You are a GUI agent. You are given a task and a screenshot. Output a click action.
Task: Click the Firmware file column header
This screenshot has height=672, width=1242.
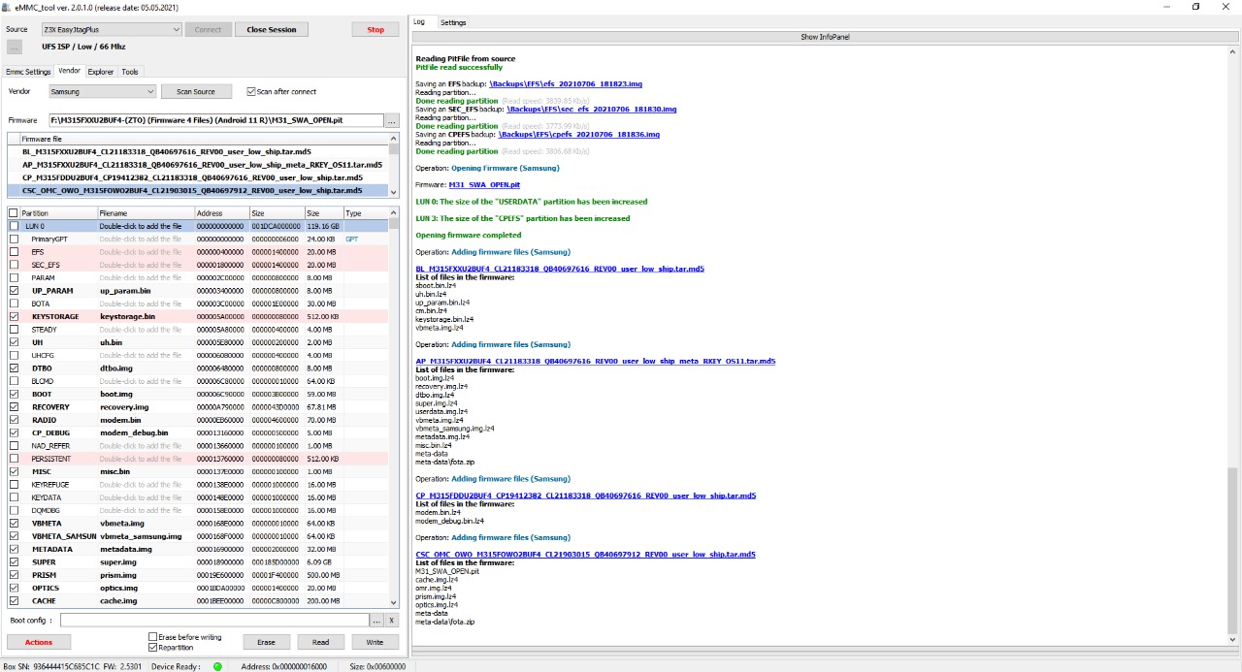click(204, 140)
